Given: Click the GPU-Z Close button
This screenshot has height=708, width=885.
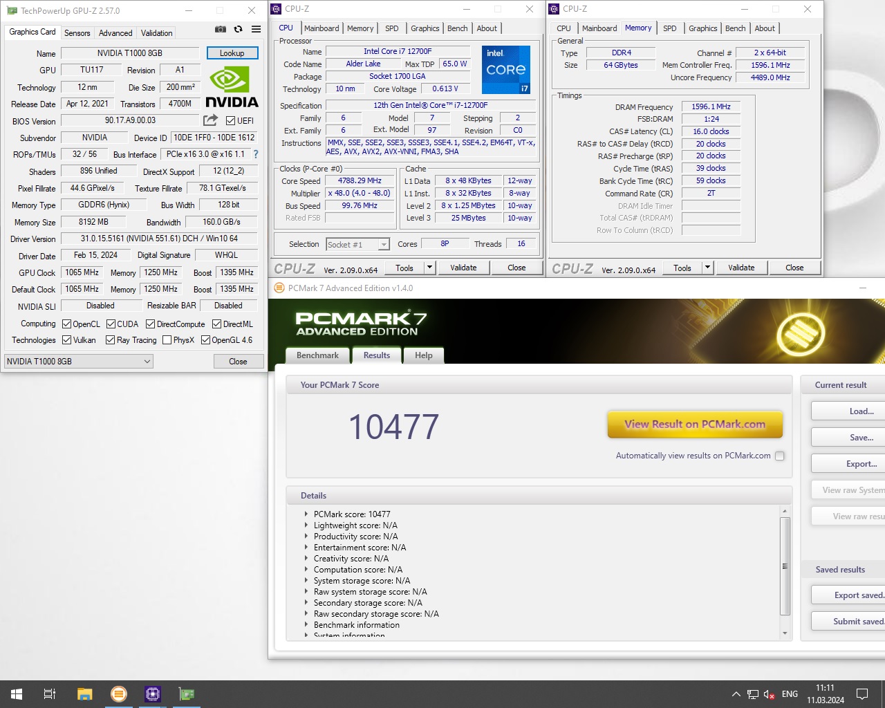Looking at the screenshot, I should (x=238, y=361).
